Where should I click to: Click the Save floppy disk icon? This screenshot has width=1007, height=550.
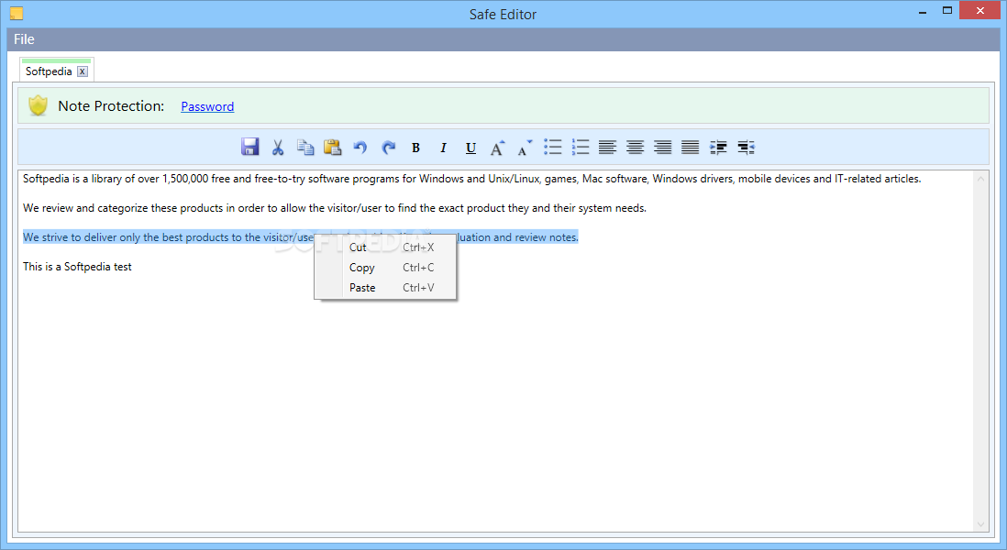click(x=249, y=147)
